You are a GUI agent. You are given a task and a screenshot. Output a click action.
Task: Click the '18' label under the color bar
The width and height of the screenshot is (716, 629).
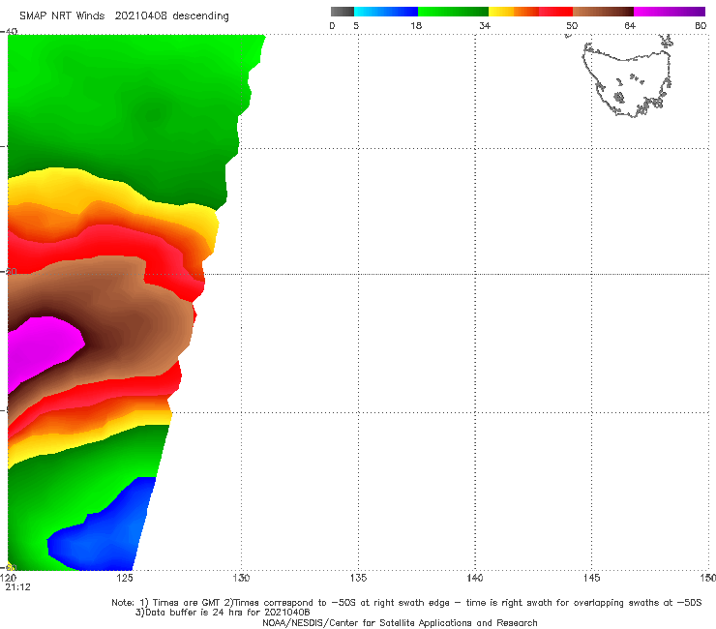tap(416, 25)
